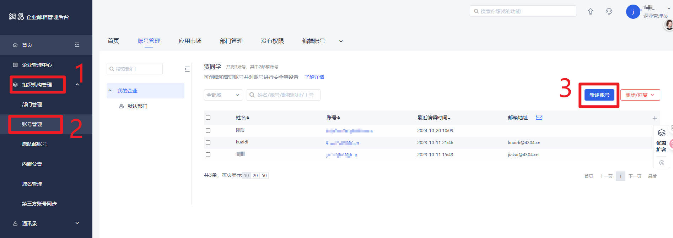This screenshot has width=673, height=238.
Task: Switch to the 首页 tab
Action: pos(113,41)
